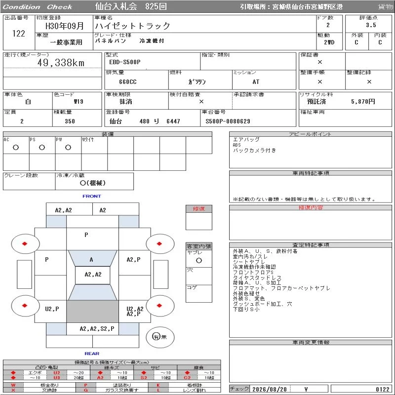Click the red K 看板跡 legend mark
The width and height of the screenshot is (395, 395).
pos(158,385)
